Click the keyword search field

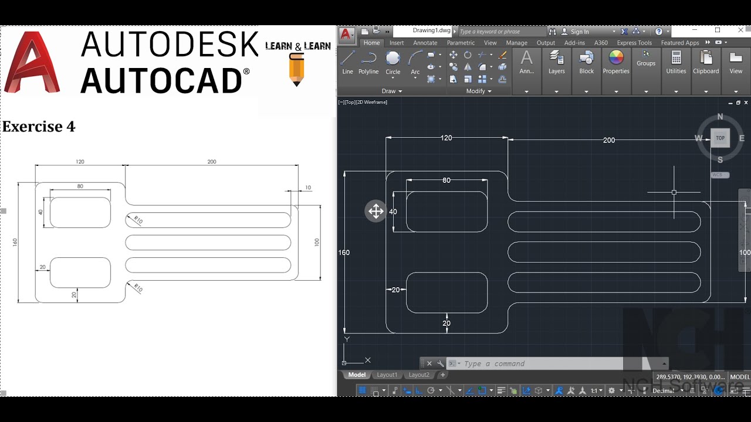pos(502,32)
